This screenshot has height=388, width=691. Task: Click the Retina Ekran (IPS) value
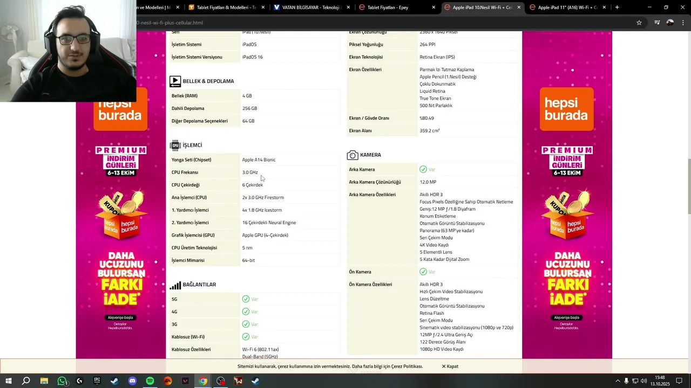(437, 57)
